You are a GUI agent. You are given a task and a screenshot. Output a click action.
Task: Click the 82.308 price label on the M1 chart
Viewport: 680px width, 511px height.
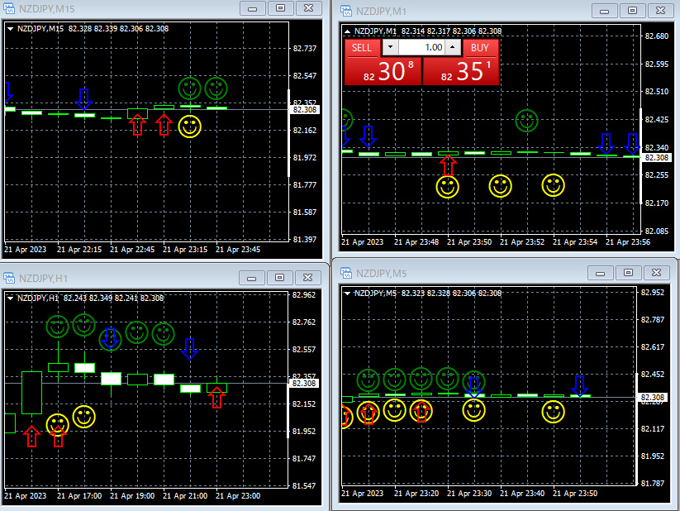coord(657,158)
